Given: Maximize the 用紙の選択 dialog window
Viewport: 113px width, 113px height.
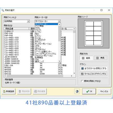Looking at the screenshot, I should pyautogui.click(x=101, y=10).
